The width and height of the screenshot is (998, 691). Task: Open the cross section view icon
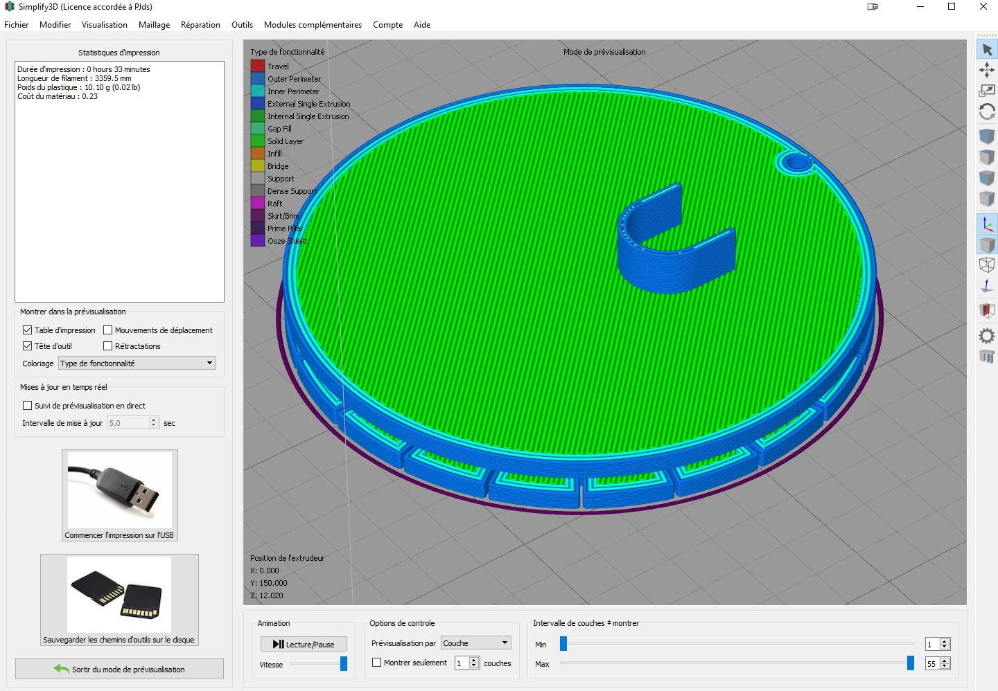pos(987,309)
